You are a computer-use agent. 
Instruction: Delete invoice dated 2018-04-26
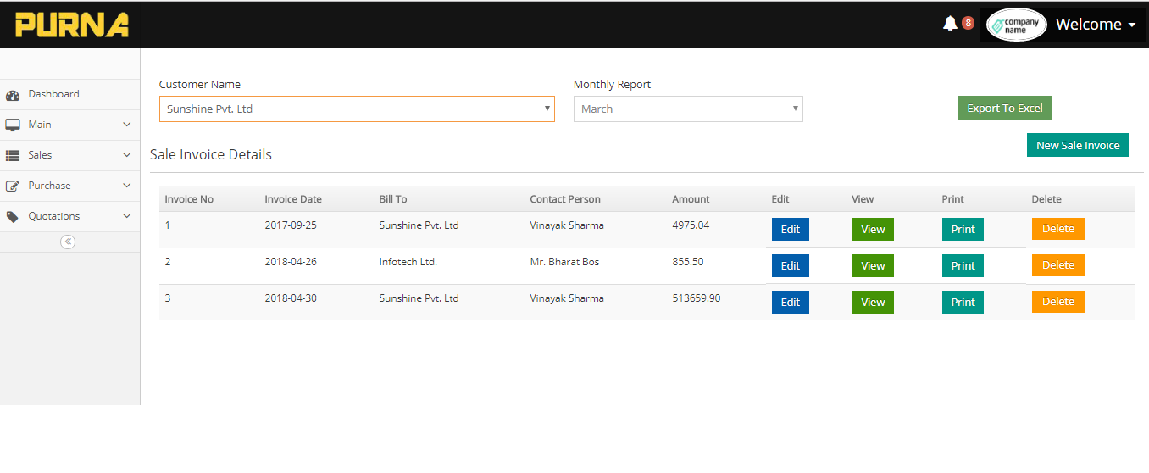(x=1057, y=265)
